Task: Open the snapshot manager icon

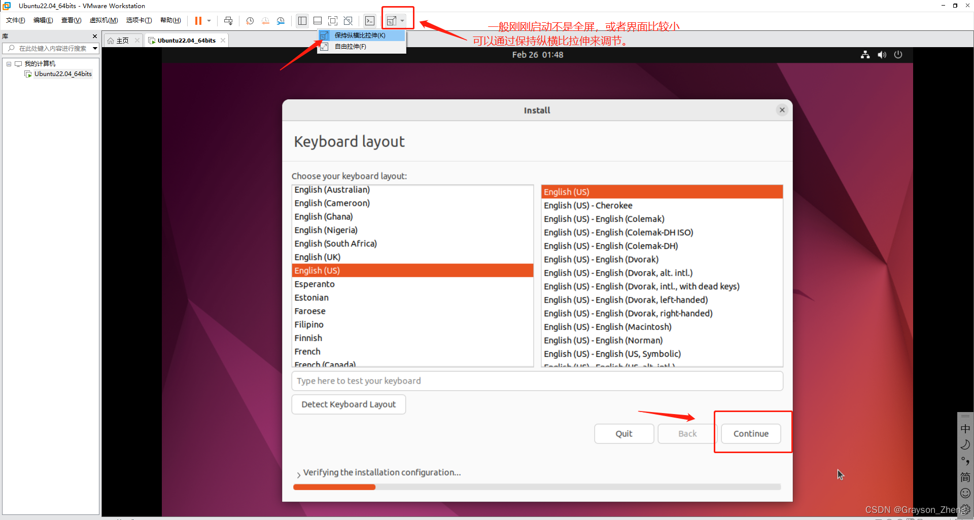Action: coord(281,21)
